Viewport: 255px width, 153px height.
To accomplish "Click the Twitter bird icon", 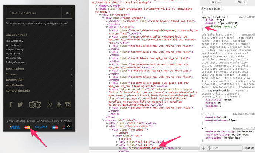I will [20, 104].
